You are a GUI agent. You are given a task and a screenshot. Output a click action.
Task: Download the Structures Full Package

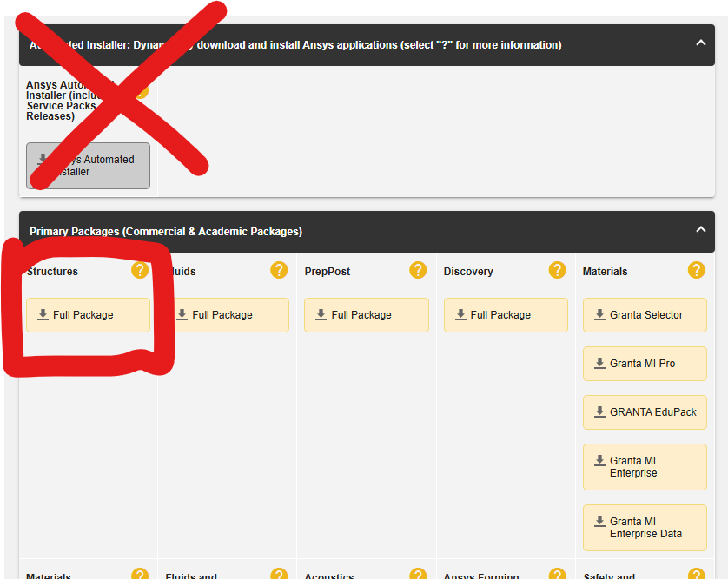pyautogui.click(x=89, y=315)
